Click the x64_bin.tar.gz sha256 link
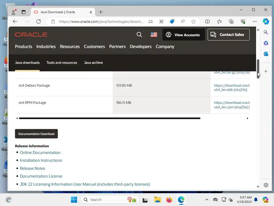The width and height of the screenshot is (274, 206). [232, 72]
